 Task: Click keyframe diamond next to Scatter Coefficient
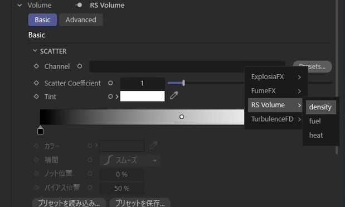[x=36, y=83]
